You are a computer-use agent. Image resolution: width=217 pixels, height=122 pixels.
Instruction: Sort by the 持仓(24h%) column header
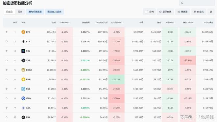point(188,23)
